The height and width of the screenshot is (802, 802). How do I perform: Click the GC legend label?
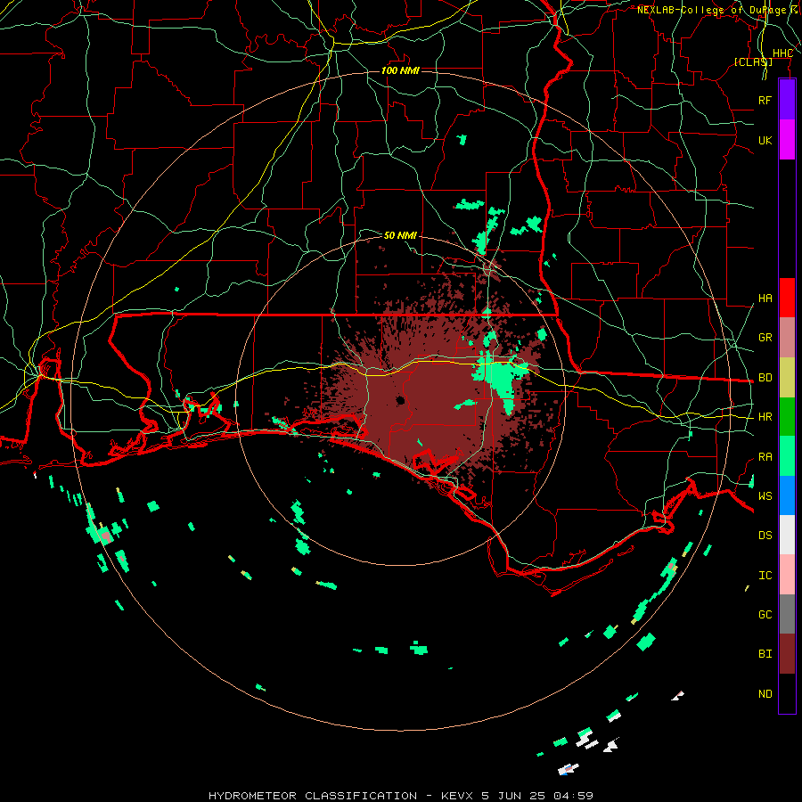coord(765,615)
